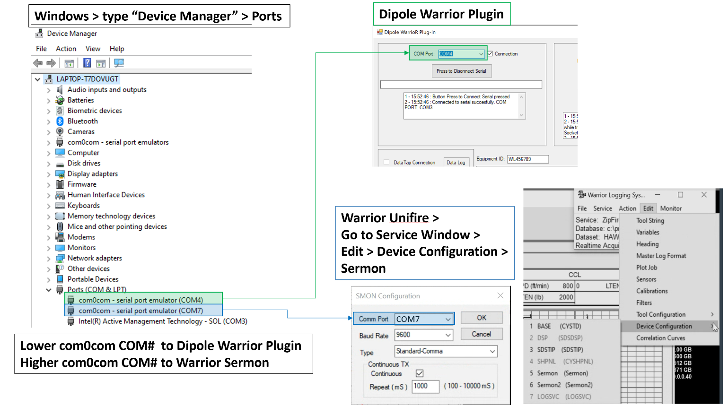
Task: Click the Cameras category icon
Action: tap(60, 132)
